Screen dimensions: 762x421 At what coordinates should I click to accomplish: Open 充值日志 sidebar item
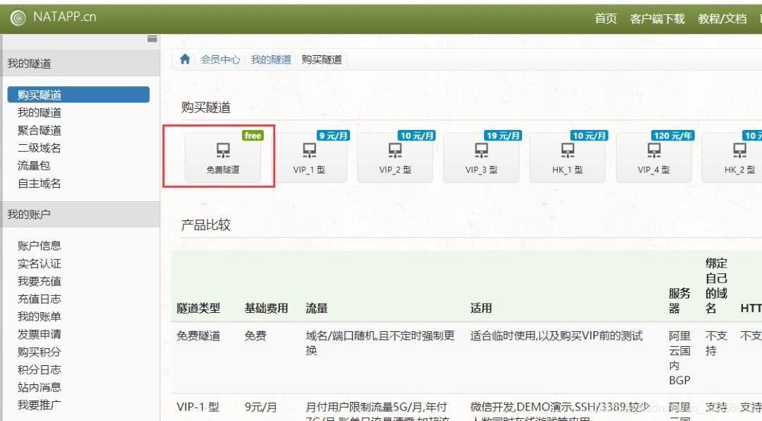point(40,299)
